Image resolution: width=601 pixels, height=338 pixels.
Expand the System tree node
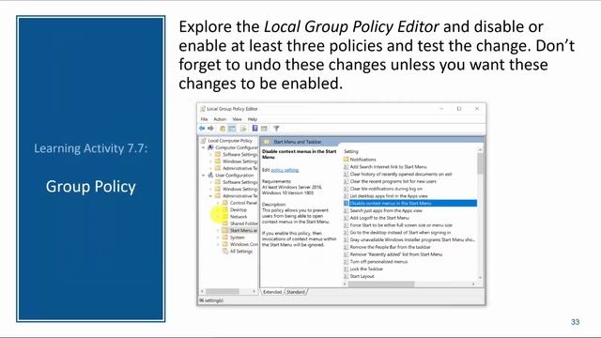pyautogui.click(x=219, y=238)
